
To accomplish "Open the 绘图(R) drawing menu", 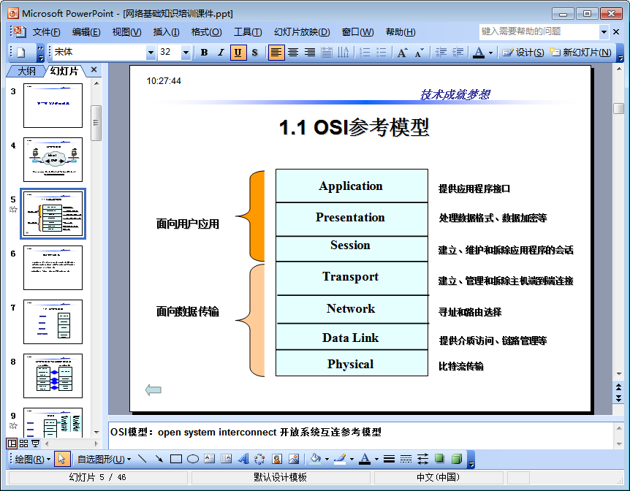I will click(x=32, y=460).
